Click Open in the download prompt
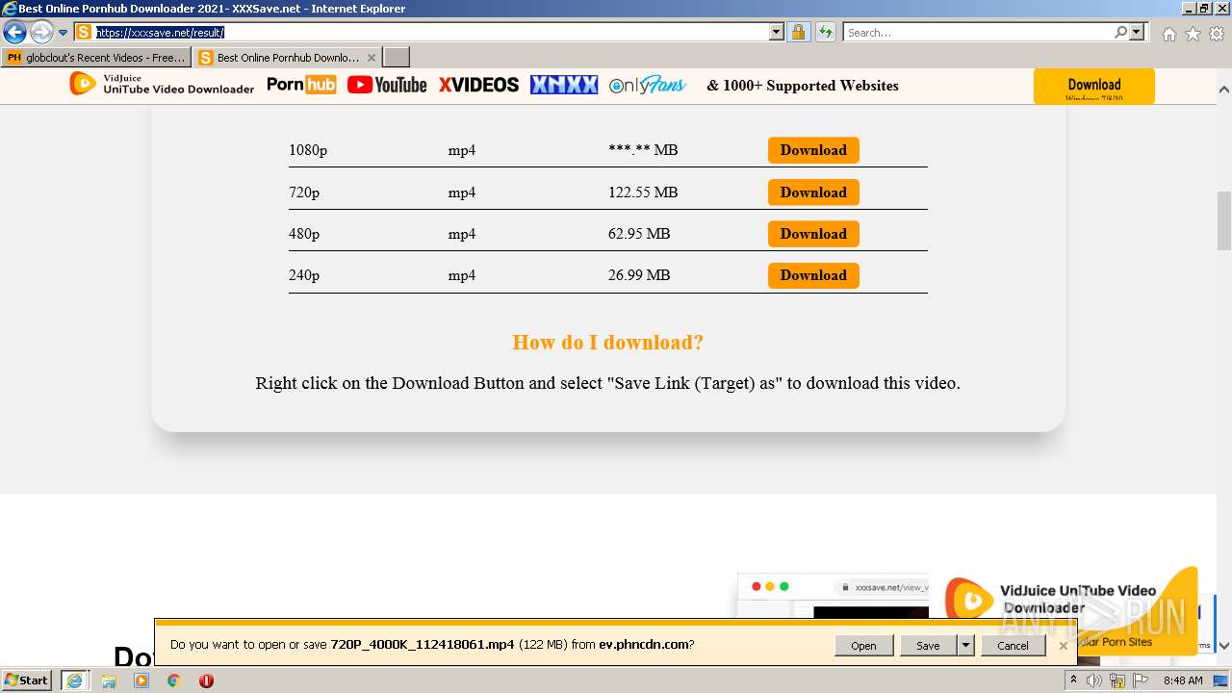Viewport: 1232px width, 693px height. click(x=863, y=646)
